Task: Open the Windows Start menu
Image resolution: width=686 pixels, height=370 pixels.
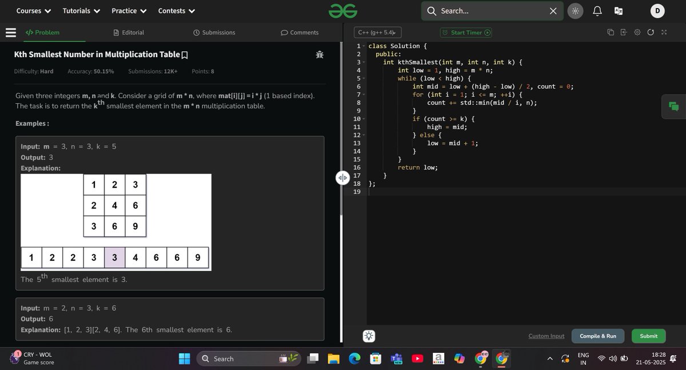Action: (x=185, y=359)
